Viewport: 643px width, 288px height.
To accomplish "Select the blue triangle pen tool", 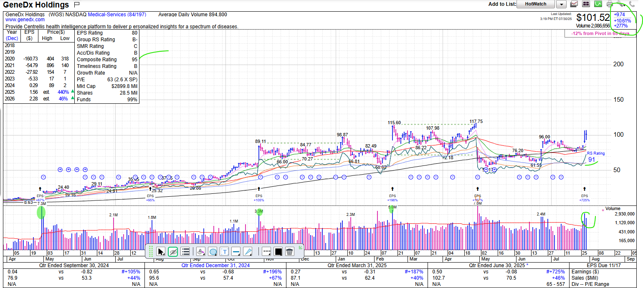I will (x=248, y=251).
